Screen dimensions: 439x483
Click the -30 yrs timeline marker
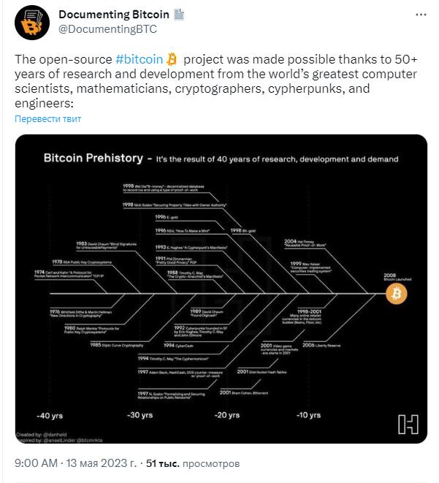[140, 415]
